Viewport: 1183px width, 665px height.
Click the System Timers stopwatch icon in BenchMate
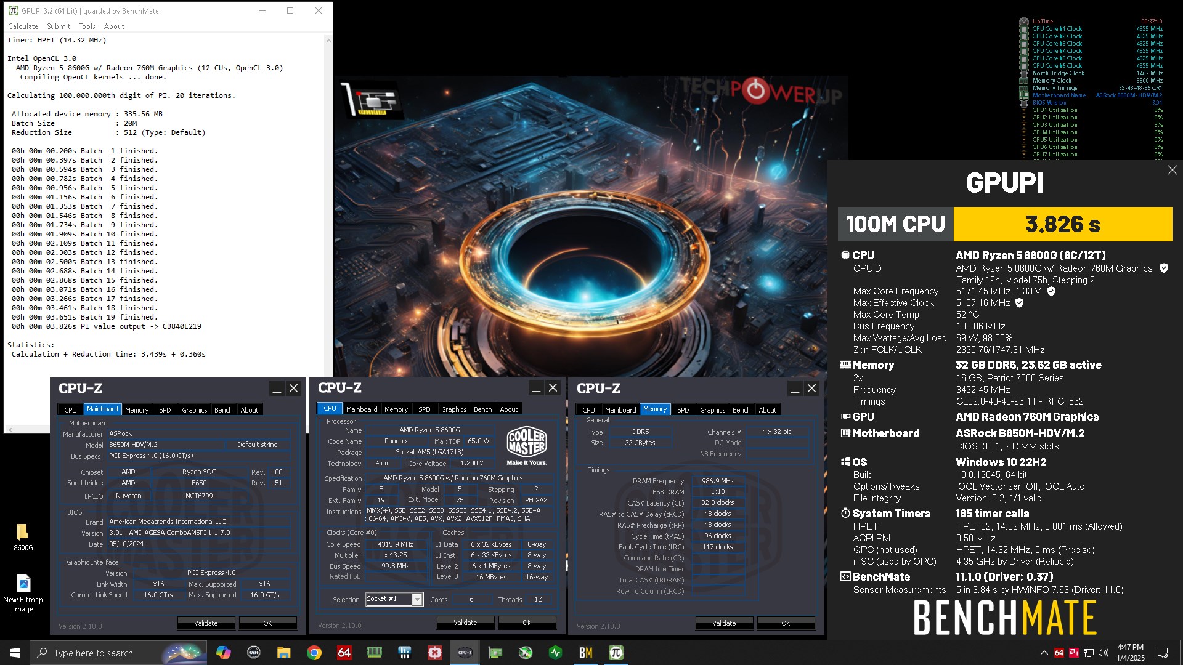click(845, 514)
